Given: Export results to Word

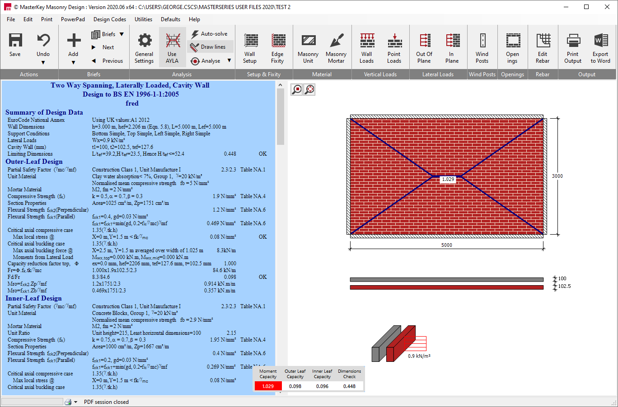Looking at the screenshot, I should (601, 48).
